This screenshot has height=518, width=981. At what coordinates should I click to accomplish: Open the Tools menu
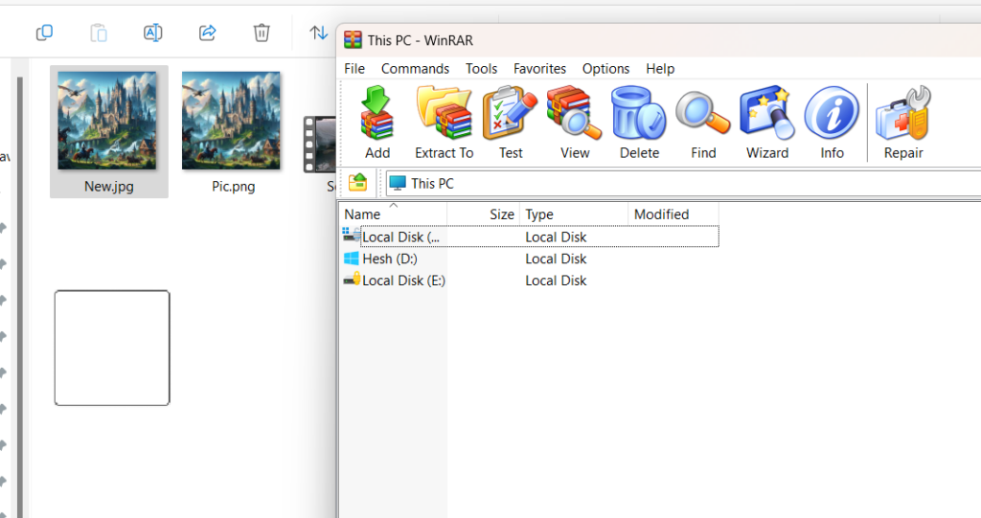tap(481, 68)
